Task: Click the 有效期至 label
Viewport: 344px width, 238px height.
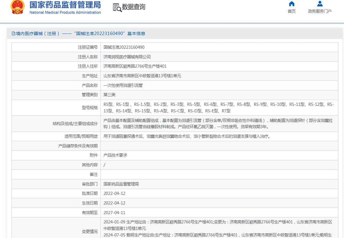Action: point(90,213)
